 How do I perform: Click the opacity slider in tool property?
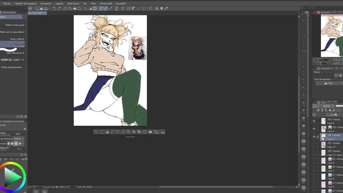pyautogui.click(x=6, y=135)
